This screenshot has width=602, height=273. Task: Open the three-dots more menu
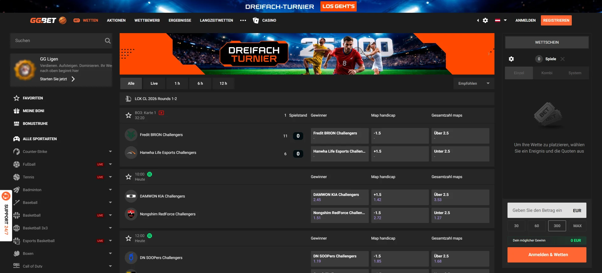(243, 20)
